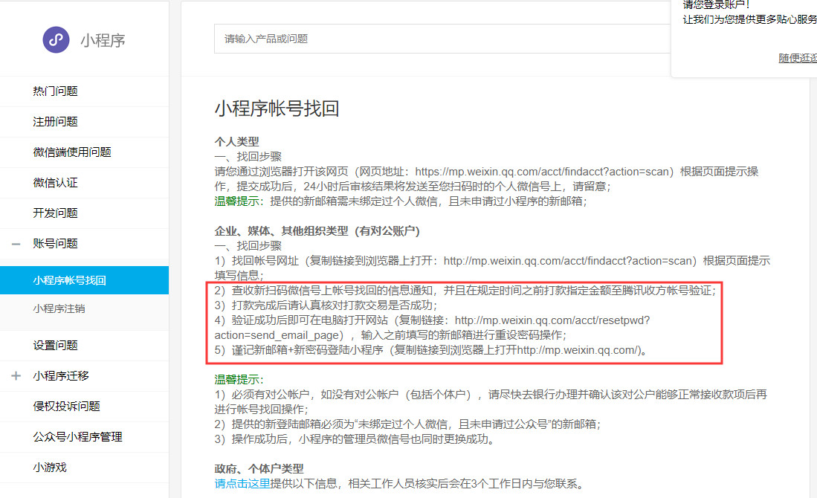Go to 微信认证 section

(x=55, y=182)
